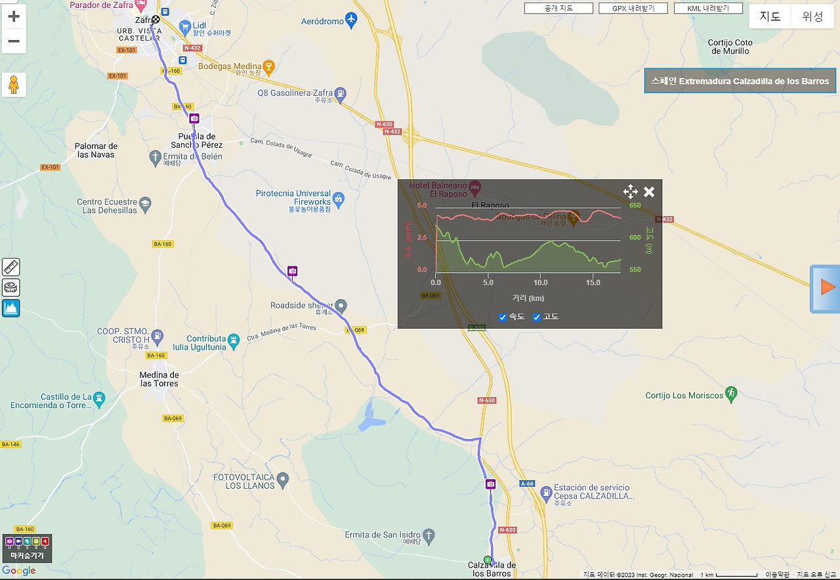Image resolution: width=840 pixels, height=580 pixels.
Task: Download track via KML 내려받기
Action: (708, 9)
